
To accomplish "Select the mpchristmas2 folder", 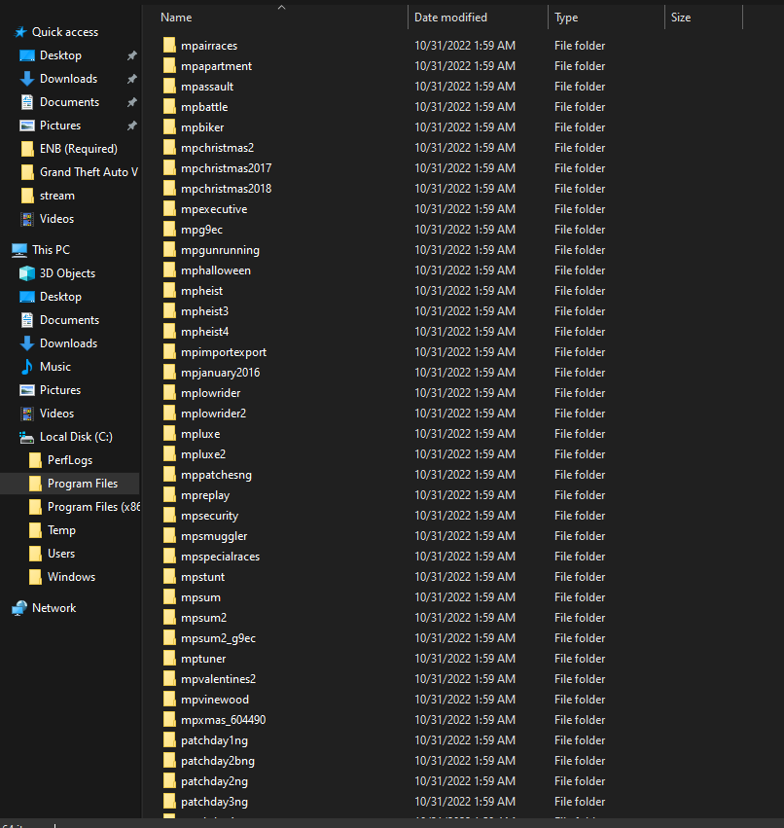I will tap(217, 148).
